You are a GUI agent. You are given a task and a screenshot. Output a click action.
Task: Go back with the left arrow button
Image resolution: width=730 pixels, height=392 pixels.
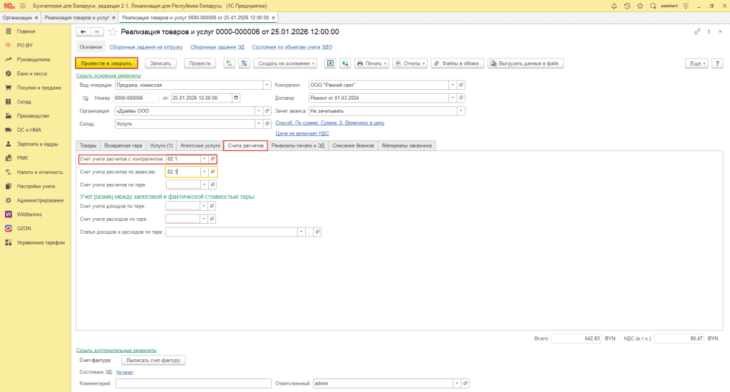[x=83, y=32]
